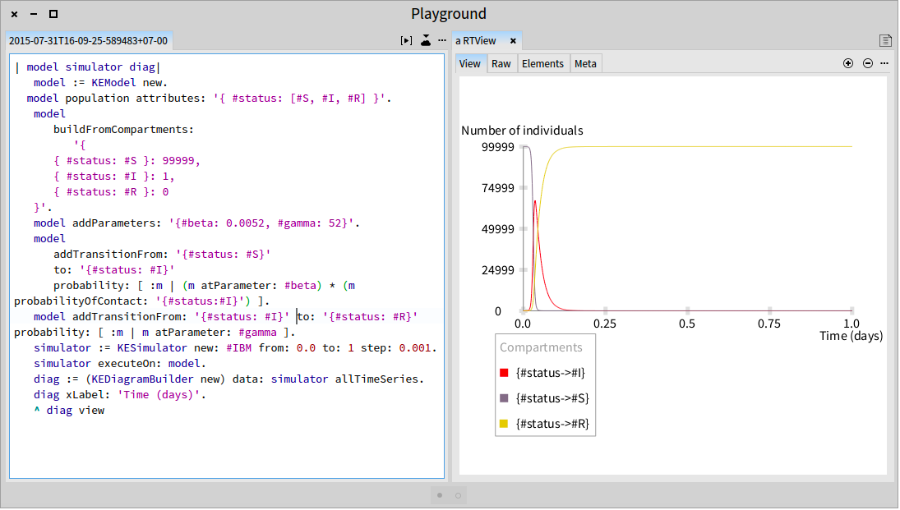The width and height of the screenshot is (900, 510).
Task: Click the purple {#status->#S} legend swatch
Action: point(504,398)
